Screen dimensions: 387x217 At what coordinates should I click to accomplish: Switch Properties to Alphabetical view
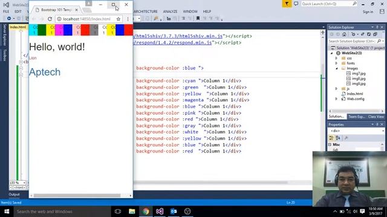tap(338, 138)
